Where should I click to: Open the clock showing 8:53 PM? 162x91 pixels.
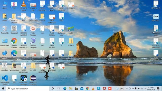pos(151,88)
